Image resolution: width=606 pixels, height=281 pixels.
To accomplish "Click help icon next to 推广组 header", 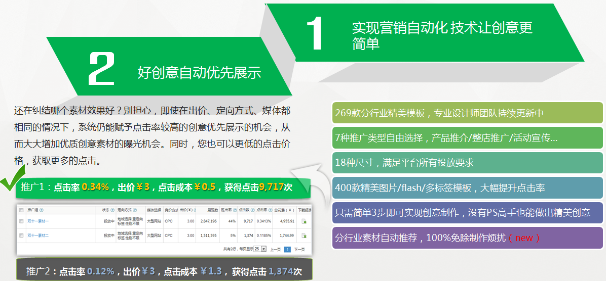I will point(42,210).
